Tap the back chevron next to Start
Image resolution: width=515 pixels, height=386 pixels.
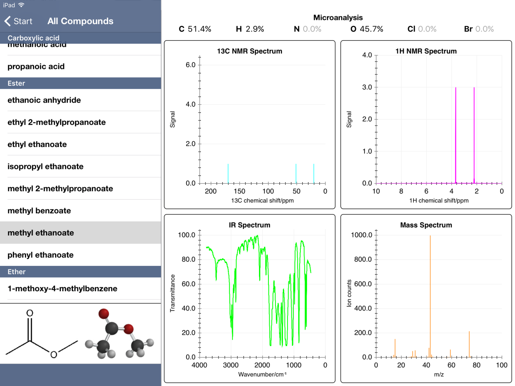8,21
